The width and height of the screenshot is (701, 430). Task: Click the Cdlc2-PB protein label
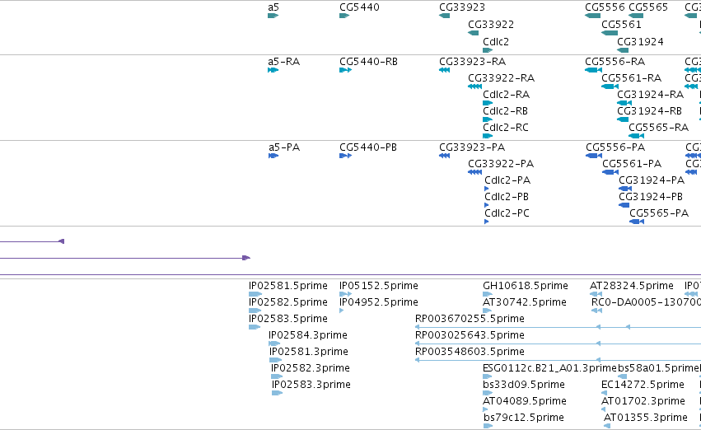(507, 197)
